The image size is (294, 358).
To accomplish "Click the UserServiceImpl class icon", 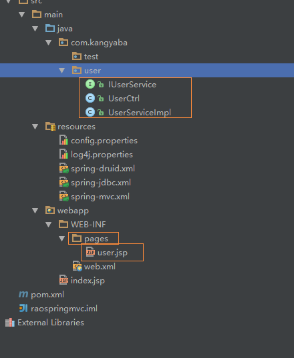I will click(90, 112).
